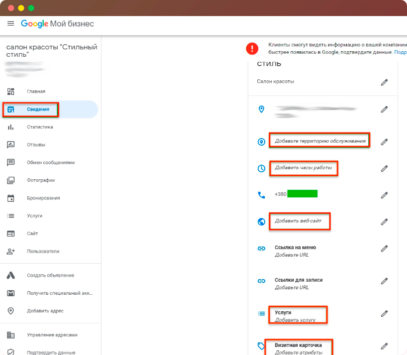Select the Сведения menu item
Viewport: 407px width, 355px height.
(x=38, y=109)
